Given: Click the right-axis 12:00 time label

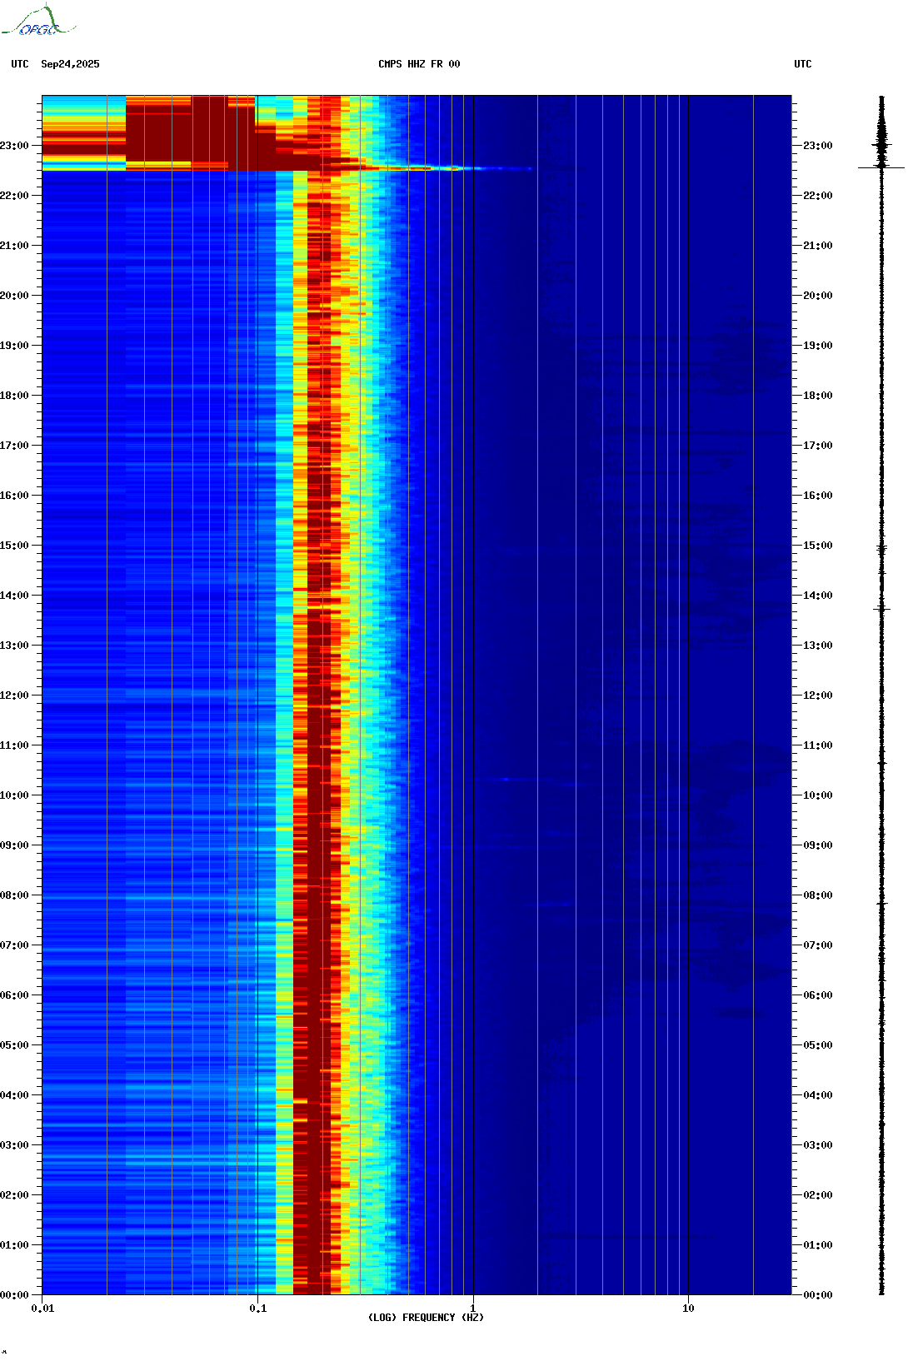Looking at the screenshot, I should click(x=818, y=695).
